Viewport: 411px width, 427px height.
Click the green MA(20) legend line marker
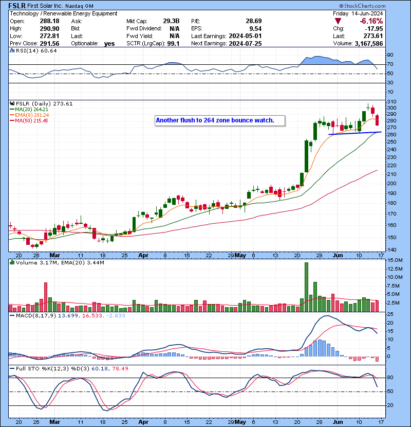(12, 110)
